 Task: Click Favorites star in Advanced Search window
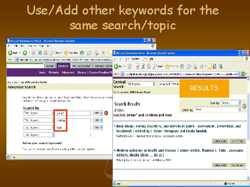(66, 53)
